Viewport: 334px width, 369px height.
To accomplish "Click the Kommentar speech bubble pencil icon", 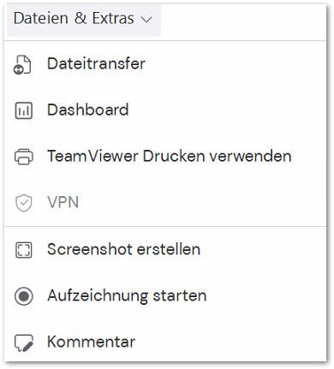I will pyautogui.click(x=23, y=342).
